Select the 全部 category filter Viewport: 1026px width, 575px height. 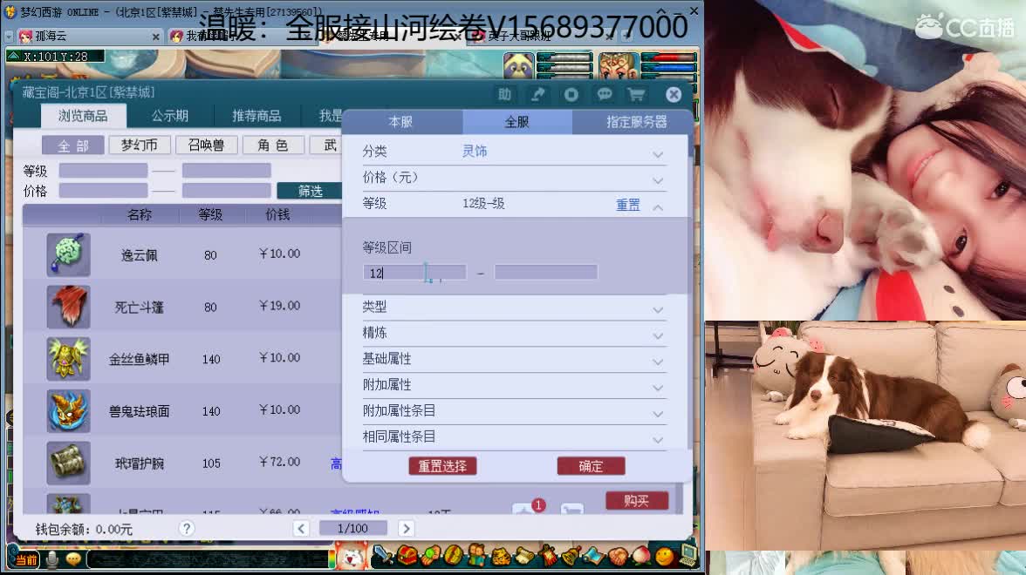[72, 145]
